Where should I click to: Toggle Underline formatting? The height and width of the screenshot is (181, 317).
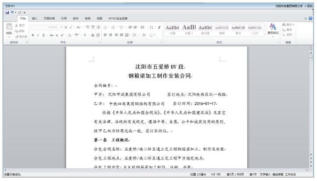(x=43, y=35)
